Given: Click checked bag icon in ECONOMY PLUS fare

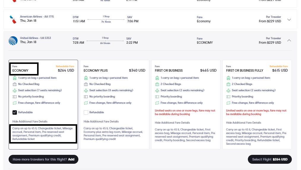Looking at the screenshot, I should (x=86, y=84).
